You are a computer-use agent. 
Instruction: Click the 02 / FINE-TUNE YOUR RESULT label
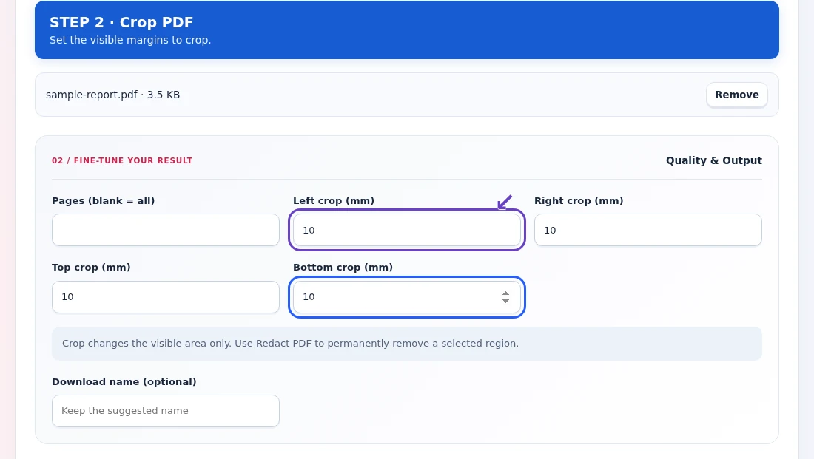coord(122,161)
